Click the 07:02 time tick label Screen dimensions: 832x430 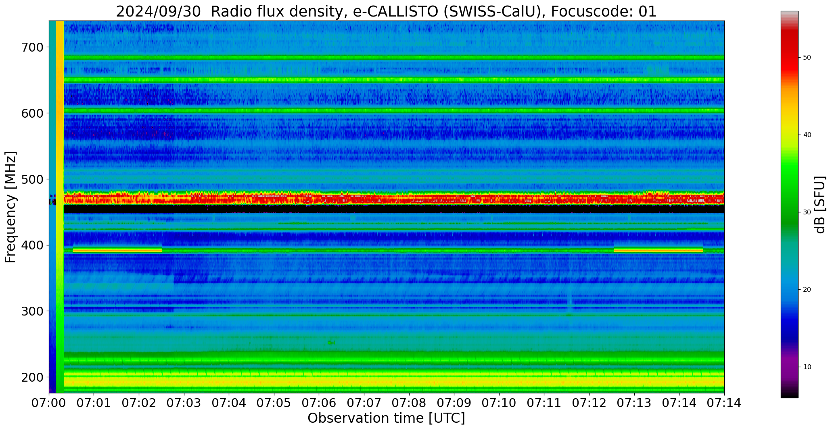tap(139, 403)
